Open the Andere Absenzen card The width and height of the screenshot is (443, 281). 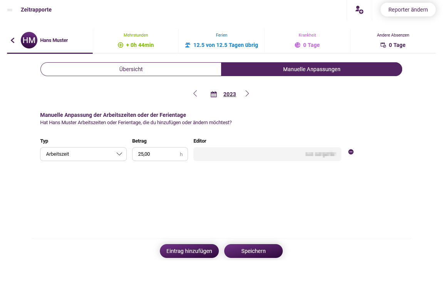click(393, 41)
